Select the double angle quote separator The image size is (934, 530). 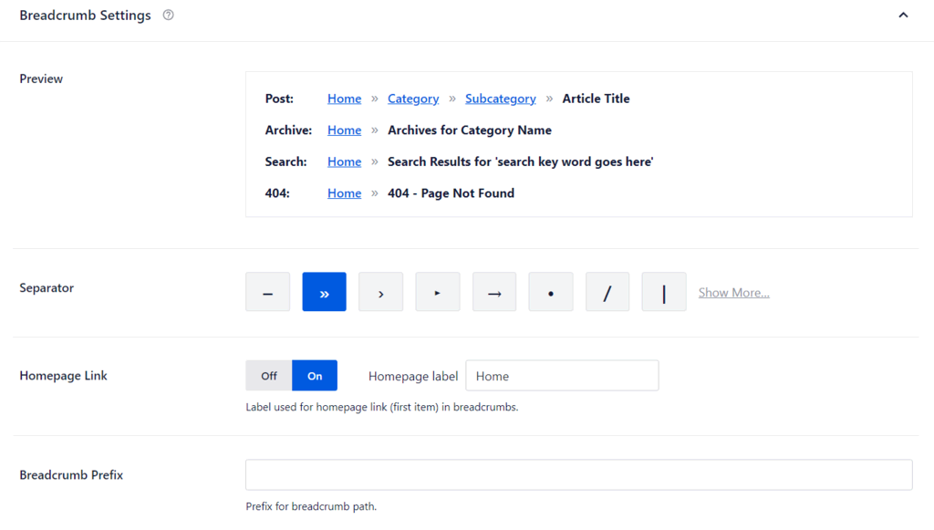[x=324, y=292]
